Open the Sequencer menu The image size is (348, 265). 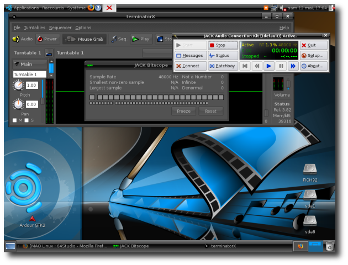click(60, 28)
